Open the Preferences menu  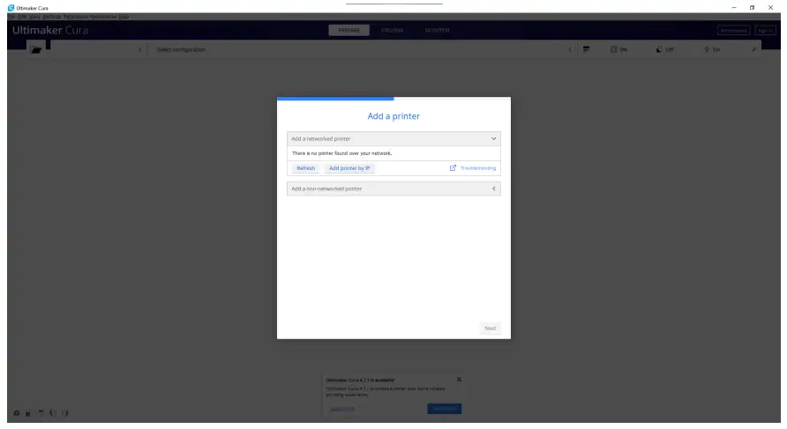click(x=103, y=17)
